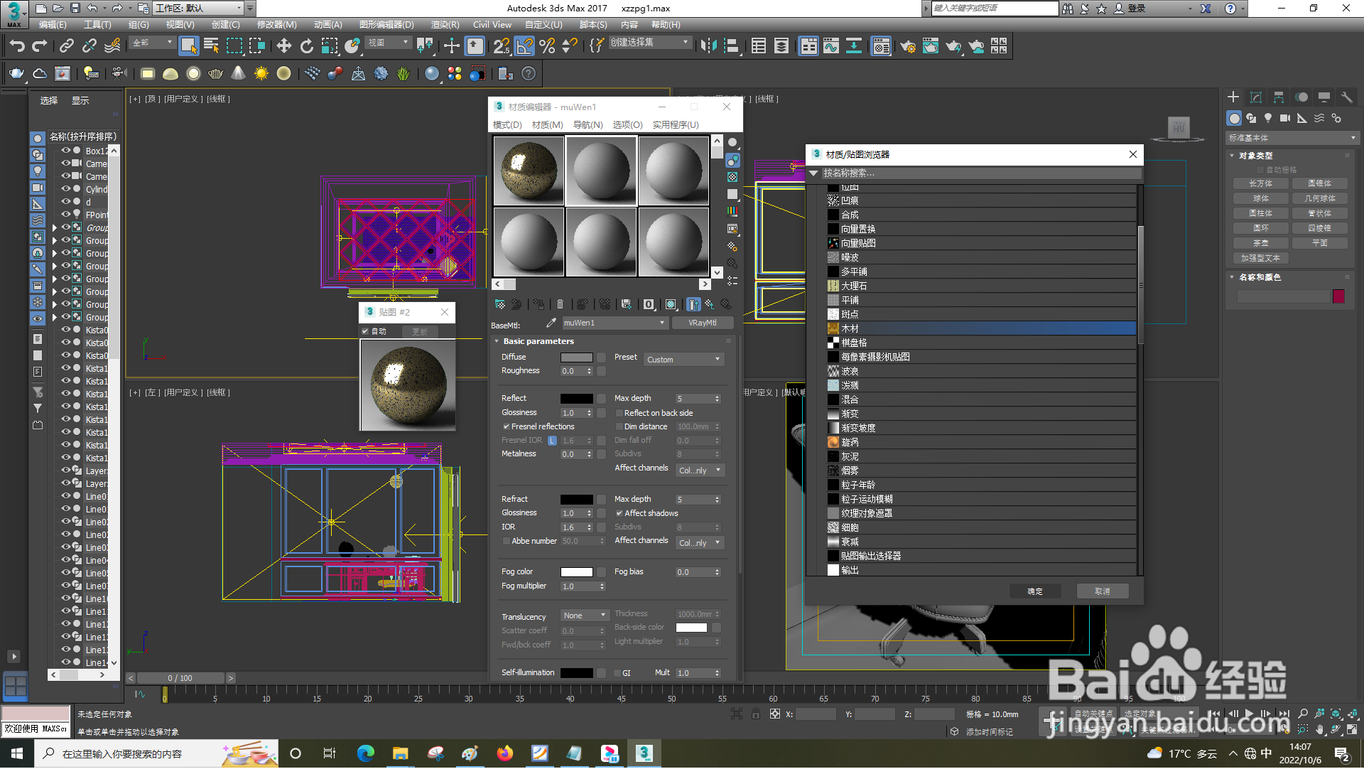
Task: Open the 渲染(R) menu
Action: [445, 24]
